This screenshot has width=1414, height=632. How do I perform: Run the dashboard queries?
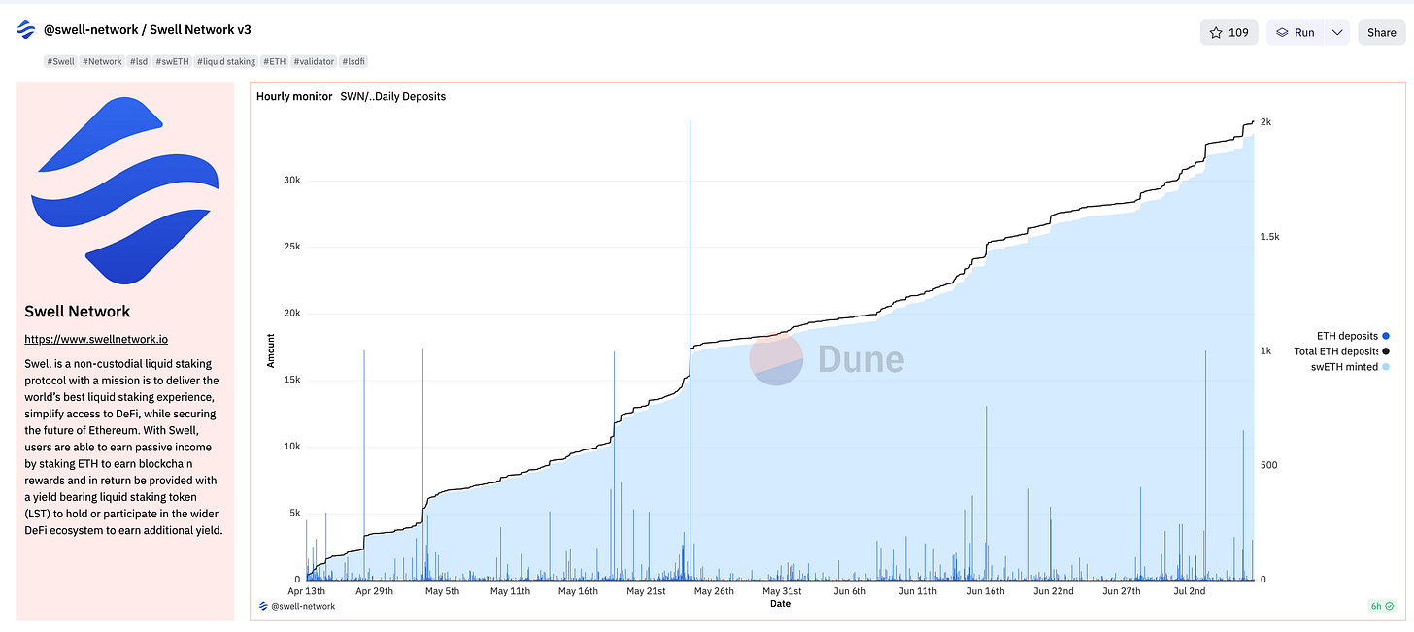[1296, 32]
